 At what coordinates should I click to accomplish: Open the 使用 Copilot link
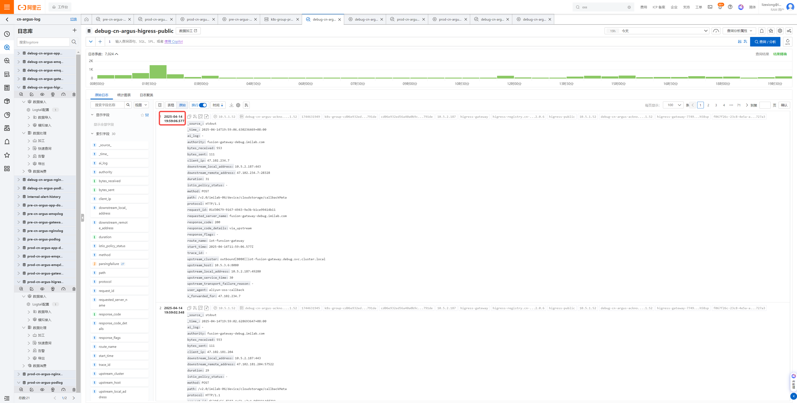coord(174,41)
